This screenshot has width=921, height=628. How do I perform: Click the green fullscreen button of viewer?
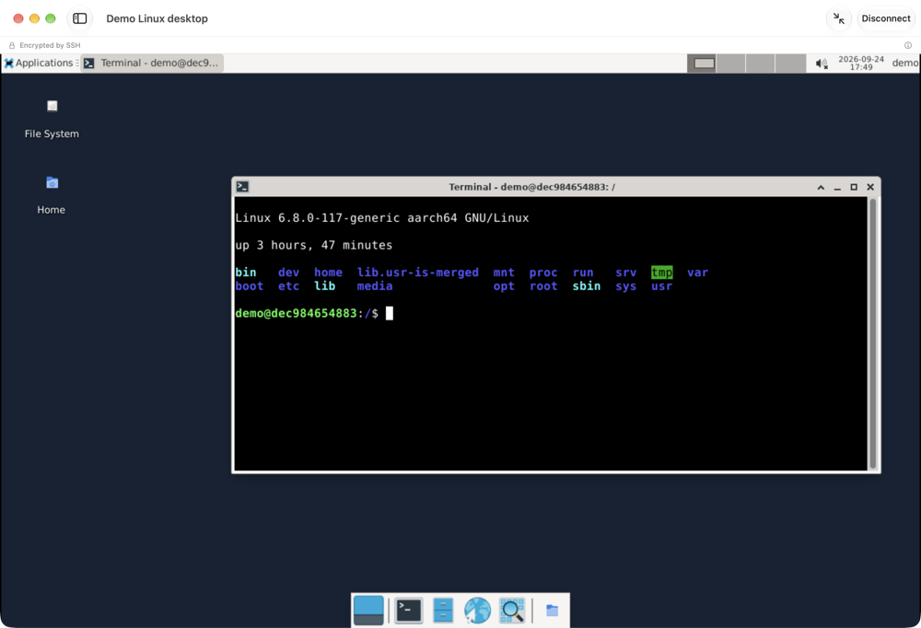(x=51, y=18)
